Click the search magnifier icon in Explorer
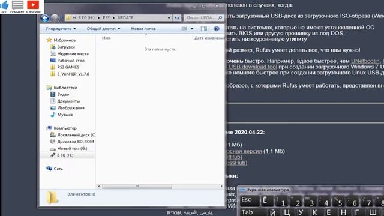Viewport: 384px width, 216px height. (x=220, y=17)
